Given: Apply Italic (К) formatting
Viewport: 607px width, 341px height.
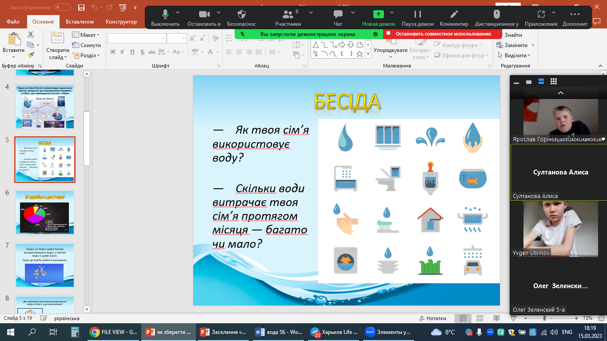Looking at the screenshot, I should click(123, 52).
